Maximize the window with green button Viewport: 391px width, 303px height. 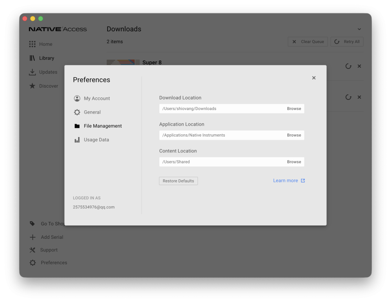tap(41, 18)
